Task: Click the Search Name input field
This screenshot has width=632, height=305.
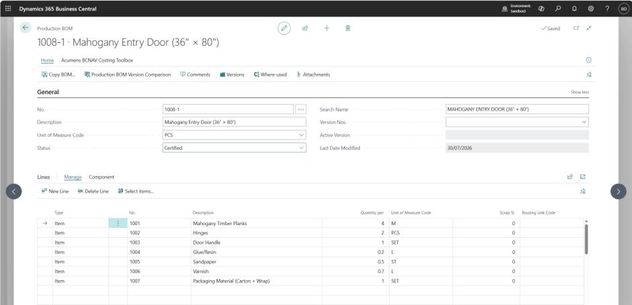Action: [517, 110]
